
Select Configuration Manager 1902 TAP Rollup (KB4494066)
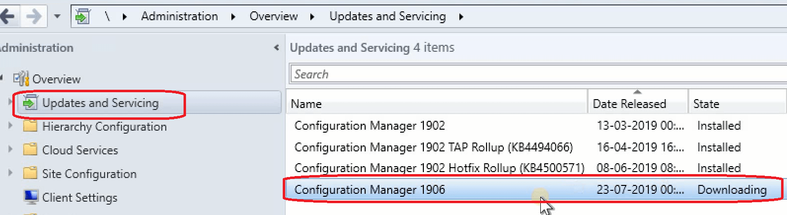click(x=536, y=147)
